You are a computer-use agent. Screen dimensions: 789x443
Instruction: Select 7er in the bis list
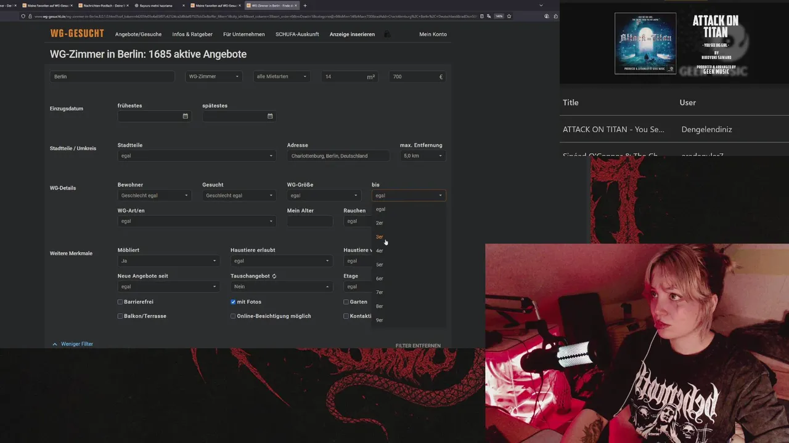pyautogui.click(x=408, y=292)
